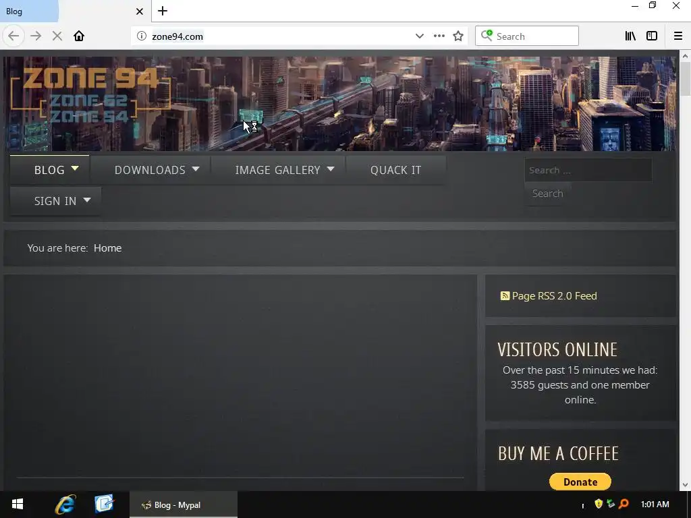Open the DOWNLOADS menu item

[150, 170]
